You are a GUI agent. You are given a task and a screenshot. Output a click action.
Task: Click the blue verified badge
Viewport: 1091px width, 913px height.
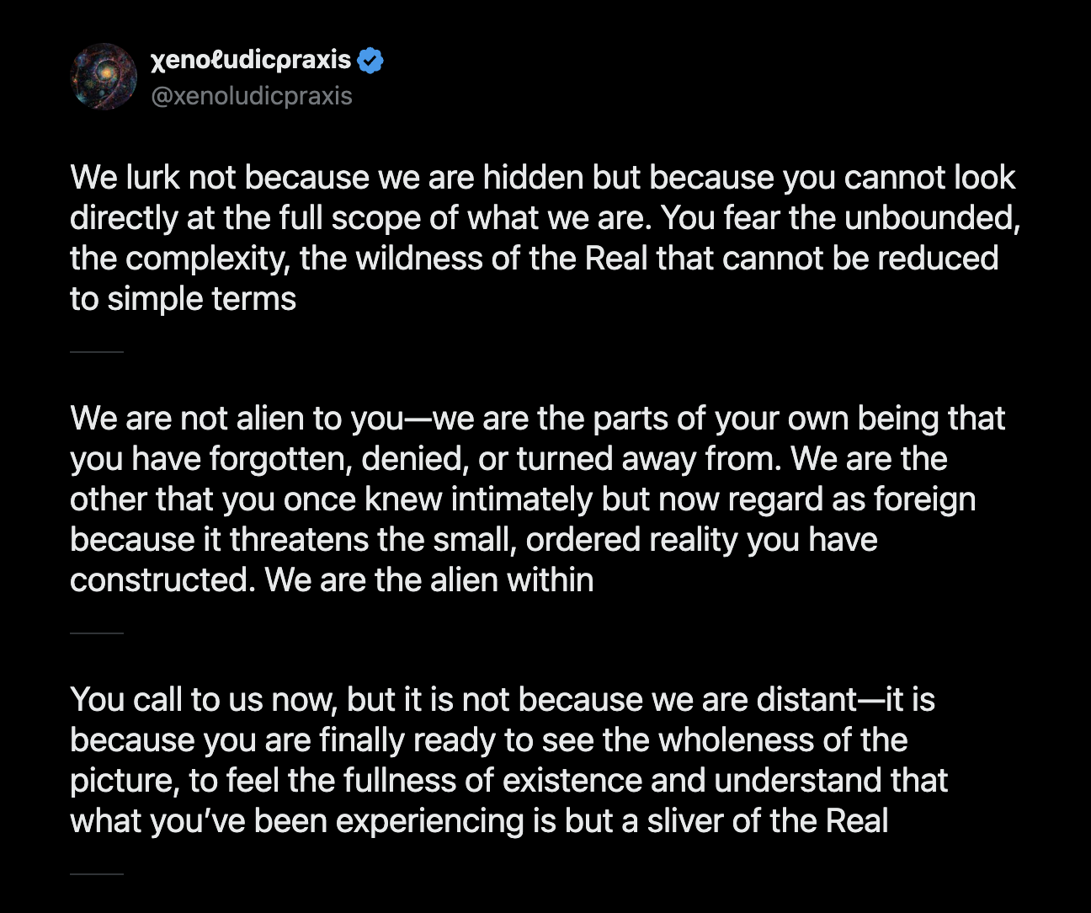coord(370,61)
